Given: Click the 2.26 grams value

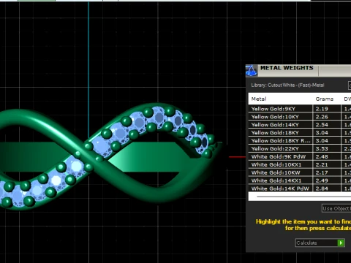Looking at the screenshot, I should [x=322, y=117].
